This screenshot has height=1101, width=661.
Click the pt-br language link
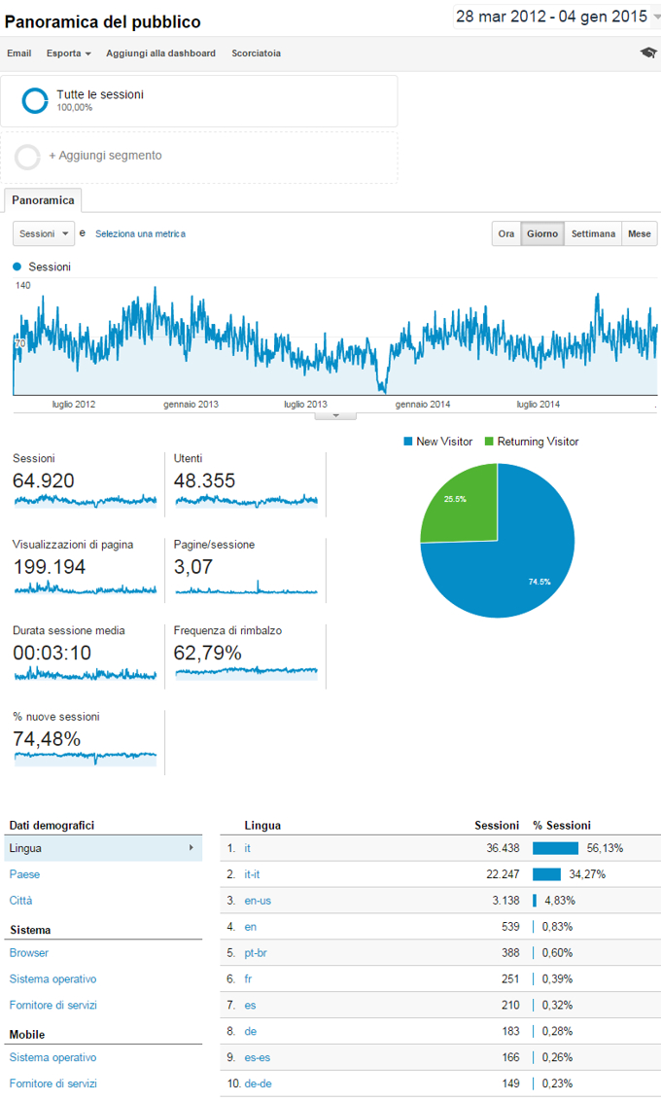click(256, 953)
